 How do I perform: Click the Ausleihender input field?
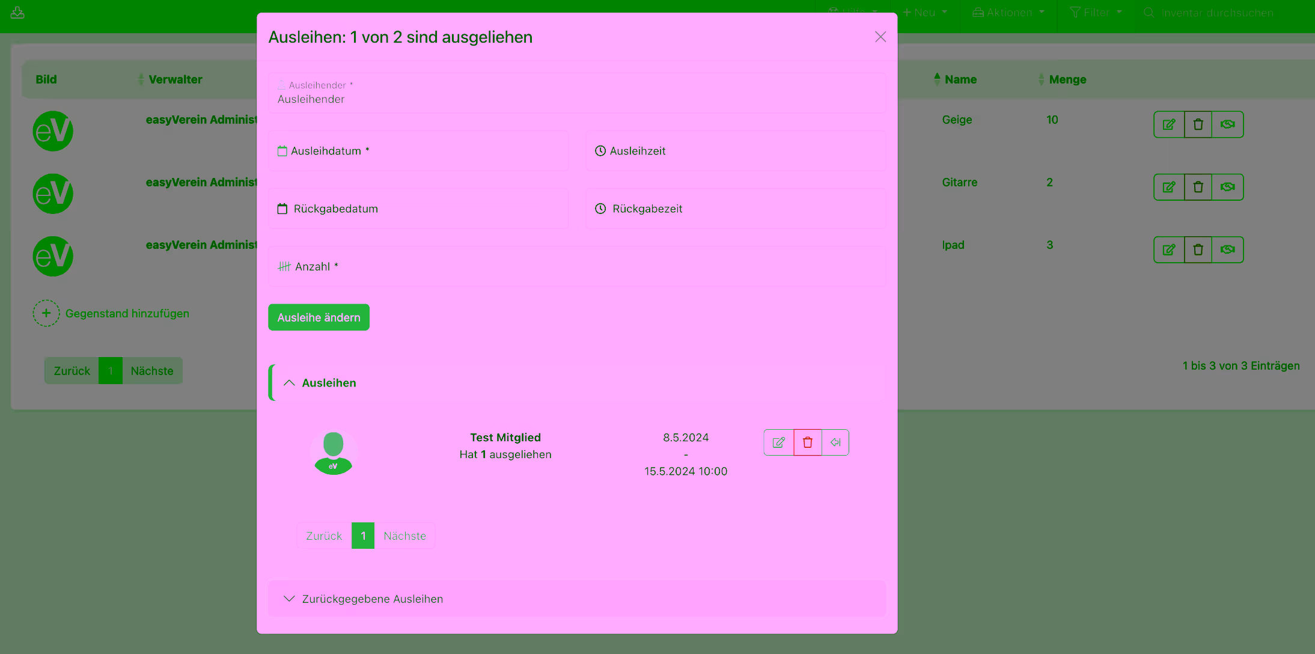(x=577, y=93)
